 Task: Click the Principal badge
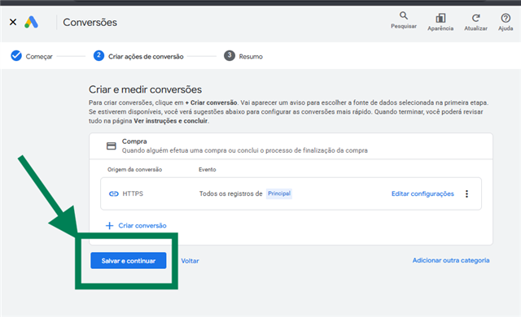click(279, 193)
